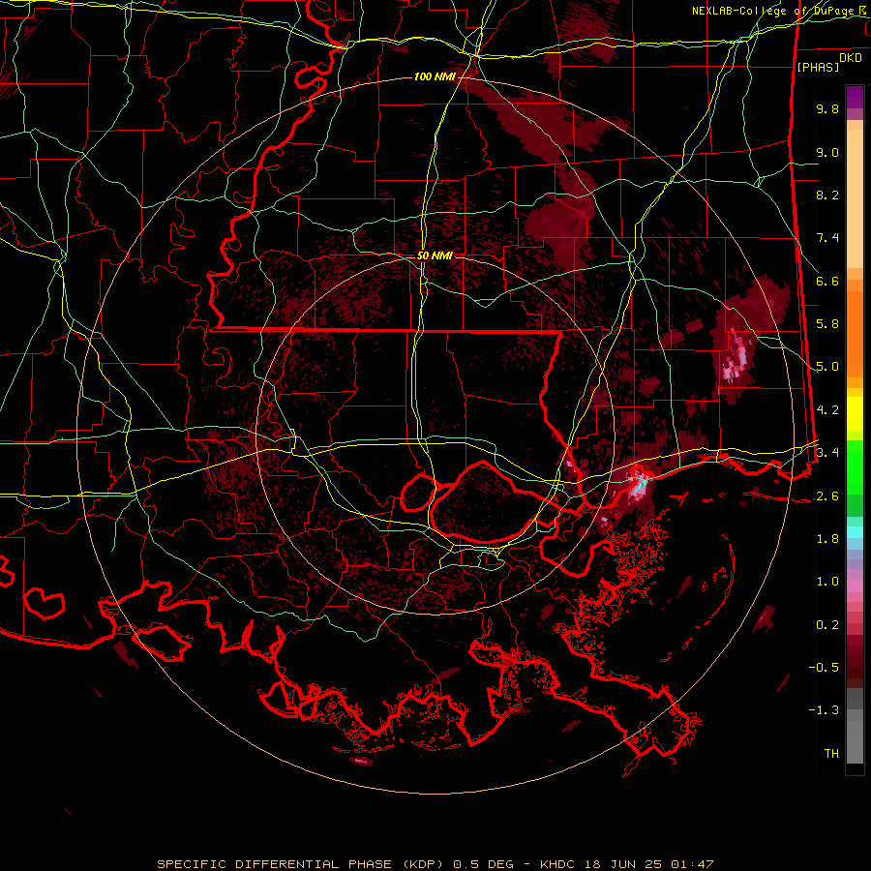This screenshot has width=871, height=871.
Task: Select the 8.2 scale value
Action: 827,195
